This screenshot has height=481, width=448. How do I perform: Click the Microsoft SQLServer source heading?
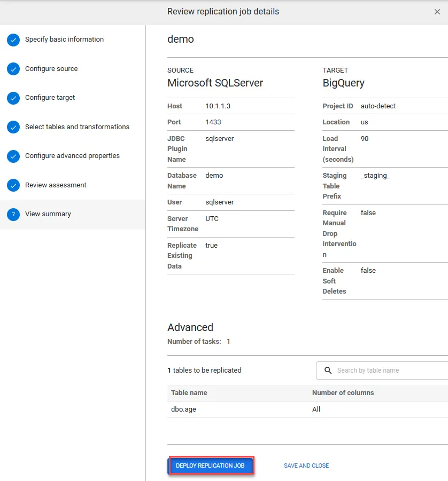215,83
